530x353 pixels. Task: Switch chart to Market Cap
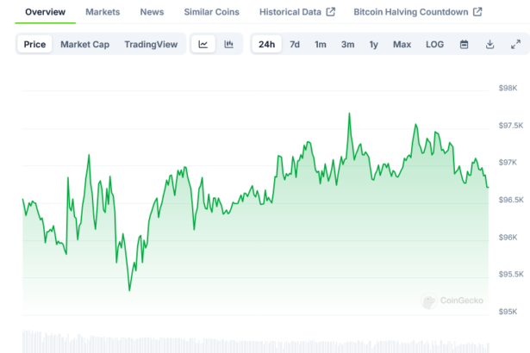click(x=84, y=45)
